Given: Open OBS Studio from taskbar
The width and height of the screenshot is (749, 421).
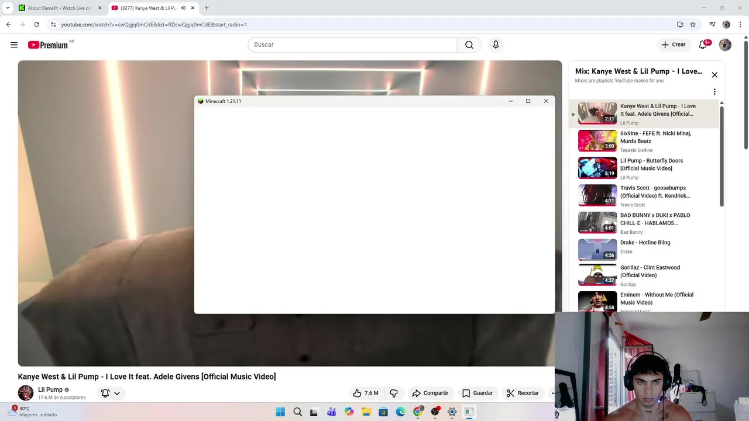Looking at the screenshot, I should click(435, 412).
